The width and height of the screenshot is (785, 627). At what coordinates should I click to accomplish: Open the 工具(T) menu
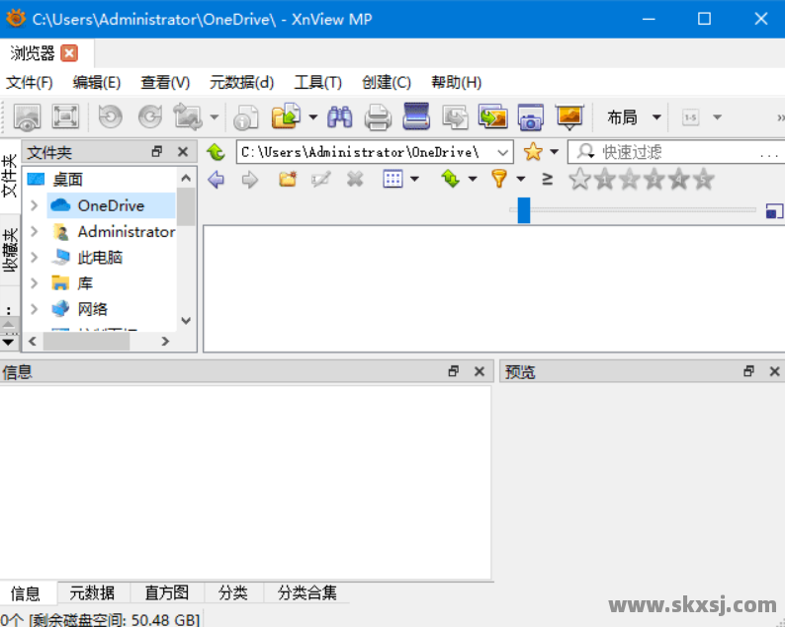(x=317, y=82)
